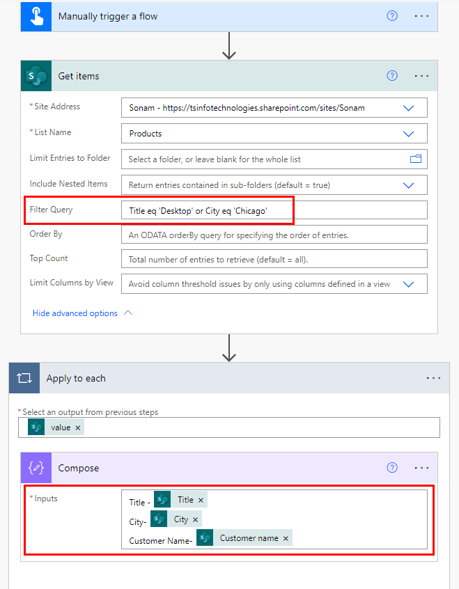Click the Filter Query input field
Viewport: 459px width, 589px height.
tap(274, 210)
